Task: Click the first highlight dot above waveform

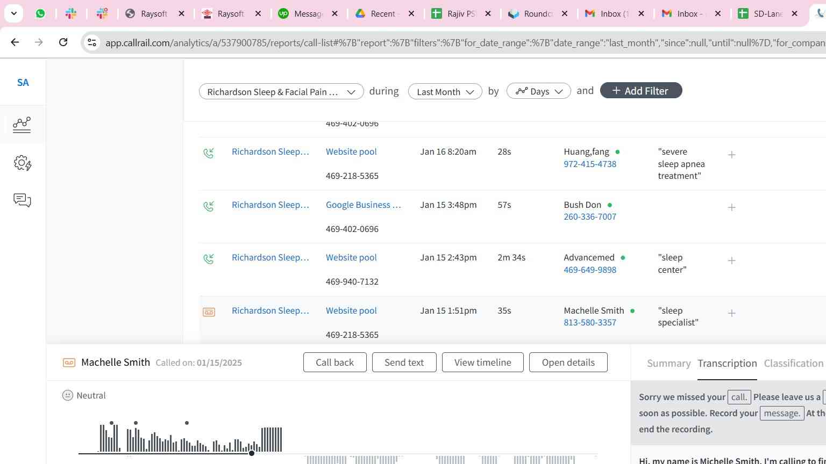Action: click(111, 423)
